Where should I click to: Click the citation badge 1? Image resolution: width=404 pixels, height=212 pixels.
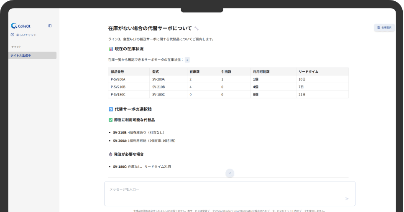(x=187, y=60)
